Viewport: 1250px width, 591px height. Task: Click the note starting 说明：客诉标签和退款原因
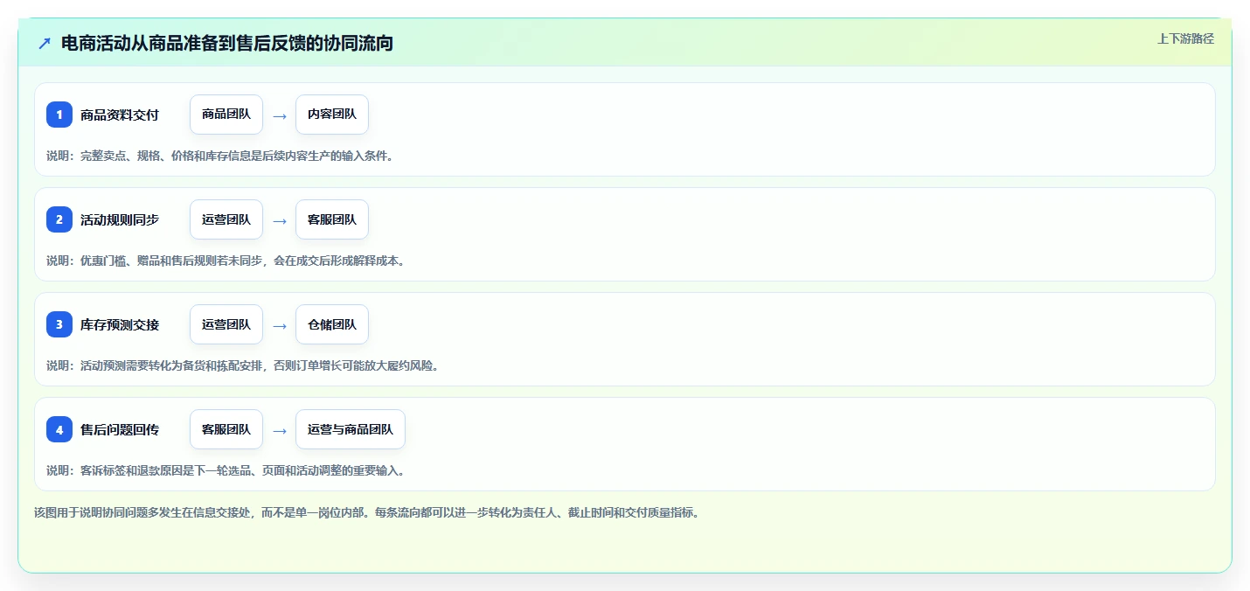tap(225, 470)
